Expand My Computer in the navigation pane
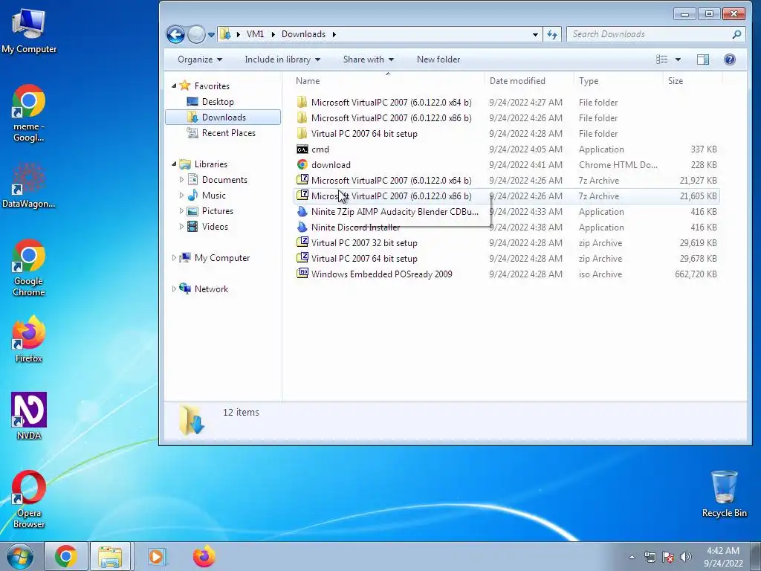761x571 pixels. point(174,258)
